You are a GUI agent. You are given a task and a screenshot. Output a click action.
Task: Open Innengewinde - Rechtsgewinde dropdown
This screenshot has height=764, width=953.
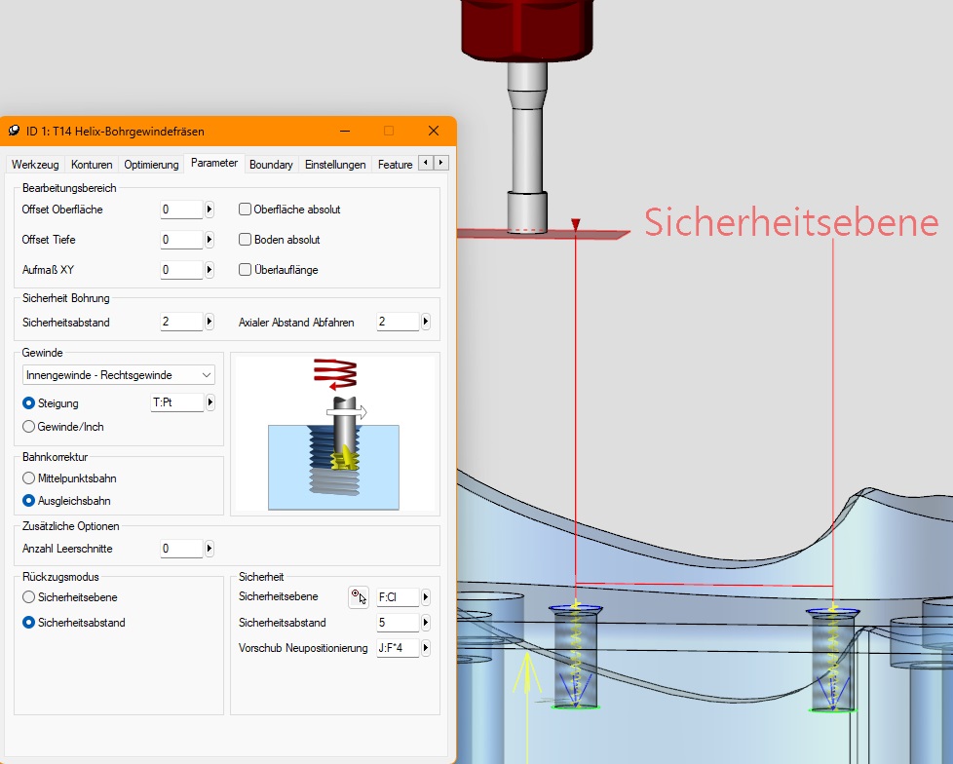(x=119, y=375)
